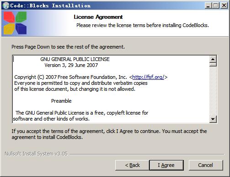Click the scrollbar up arrow
Screen dimensions: 230x177
213,59
